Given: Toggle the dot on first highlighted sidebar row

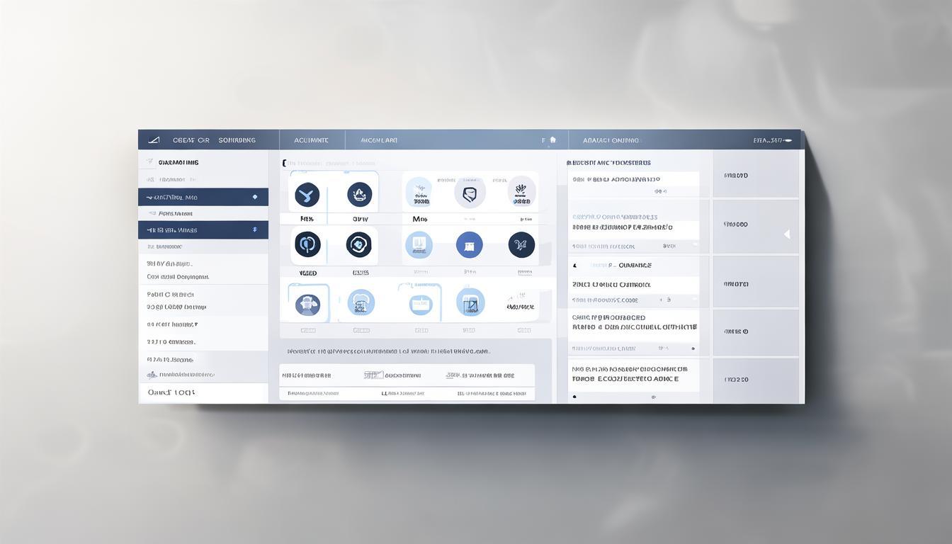Looking at the screenshot, I should click(255, 197).
